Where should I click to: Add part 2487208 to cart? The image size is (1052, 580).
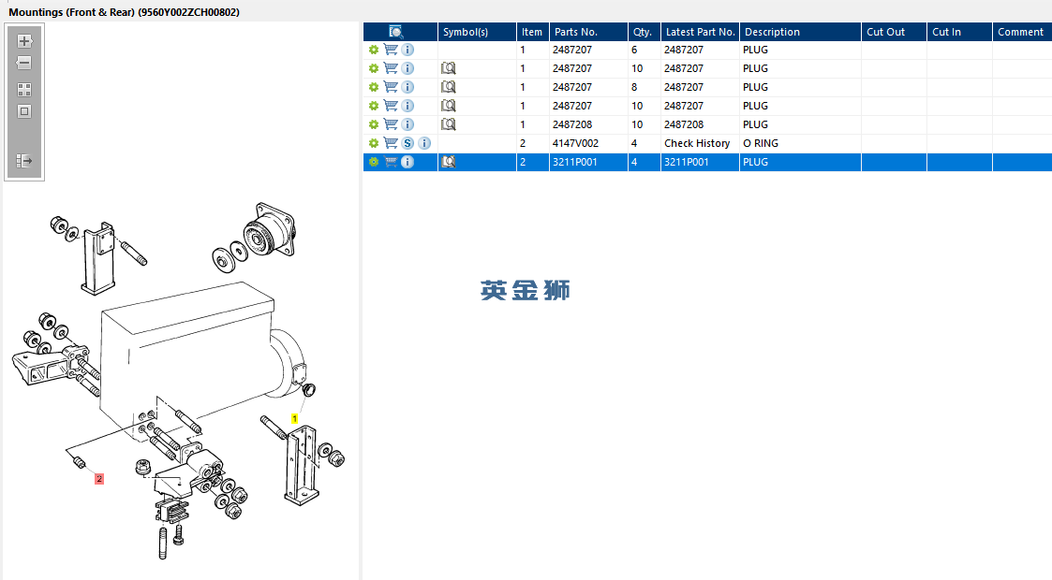click(x=391, y=124)
